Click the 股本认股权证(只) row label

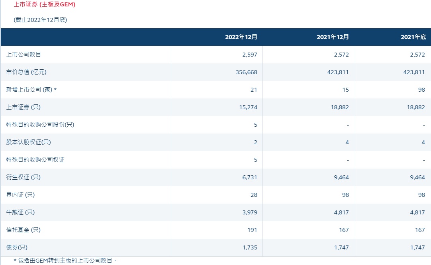(29, 142)
